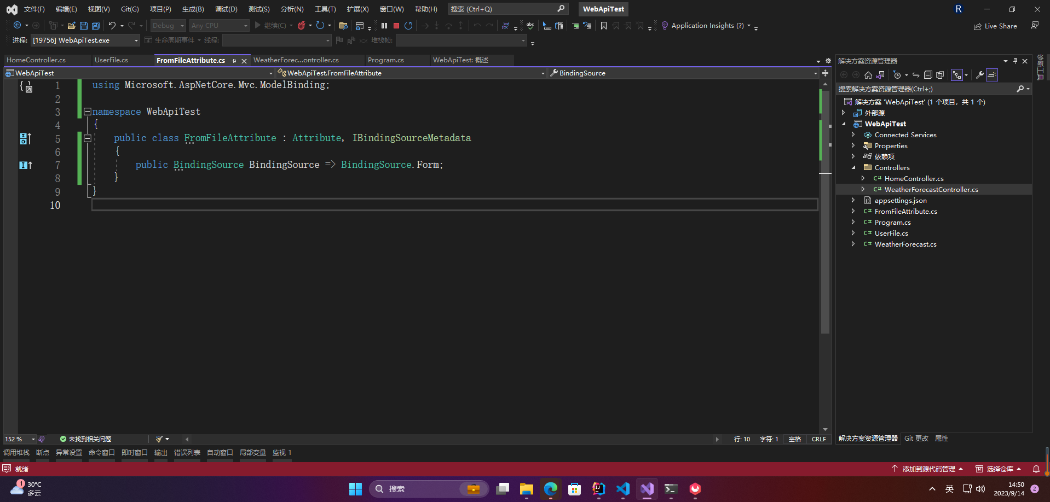Viewport: 1050px width, 502px height.
Task: Collapse all in Solution Explorer
Action: pos(928,75)
